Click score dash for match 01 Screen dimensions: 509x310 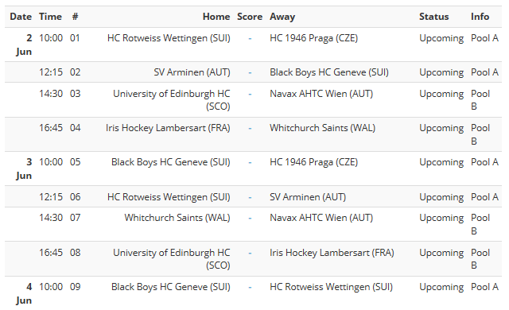[x=250, y=38]
